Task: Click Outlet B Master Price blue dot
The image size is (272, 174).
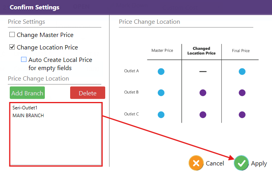Action: (x=161, y=93)
